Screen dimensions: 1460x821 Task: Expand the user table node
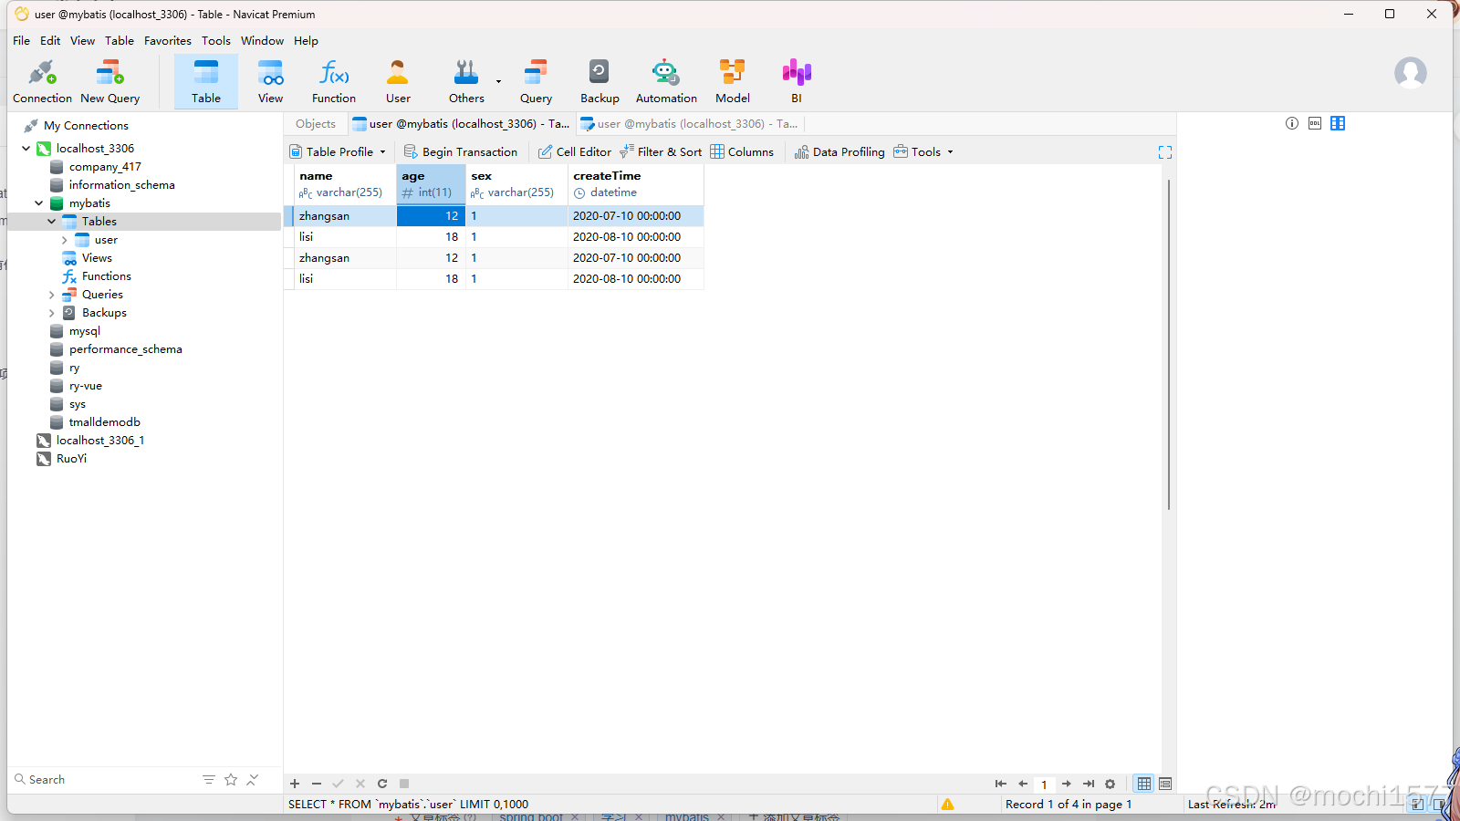point(63,239)
